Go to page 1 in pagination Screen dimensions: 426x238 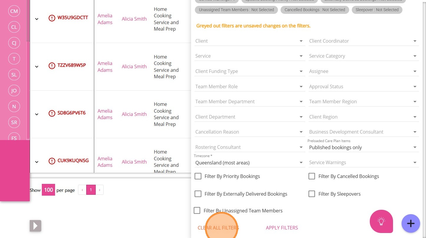[91, 190]
